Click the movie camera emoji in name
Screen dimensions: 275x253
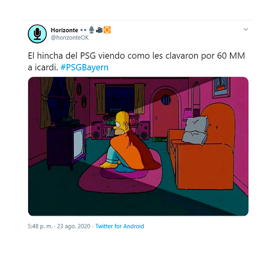click(x=99, y=30)
